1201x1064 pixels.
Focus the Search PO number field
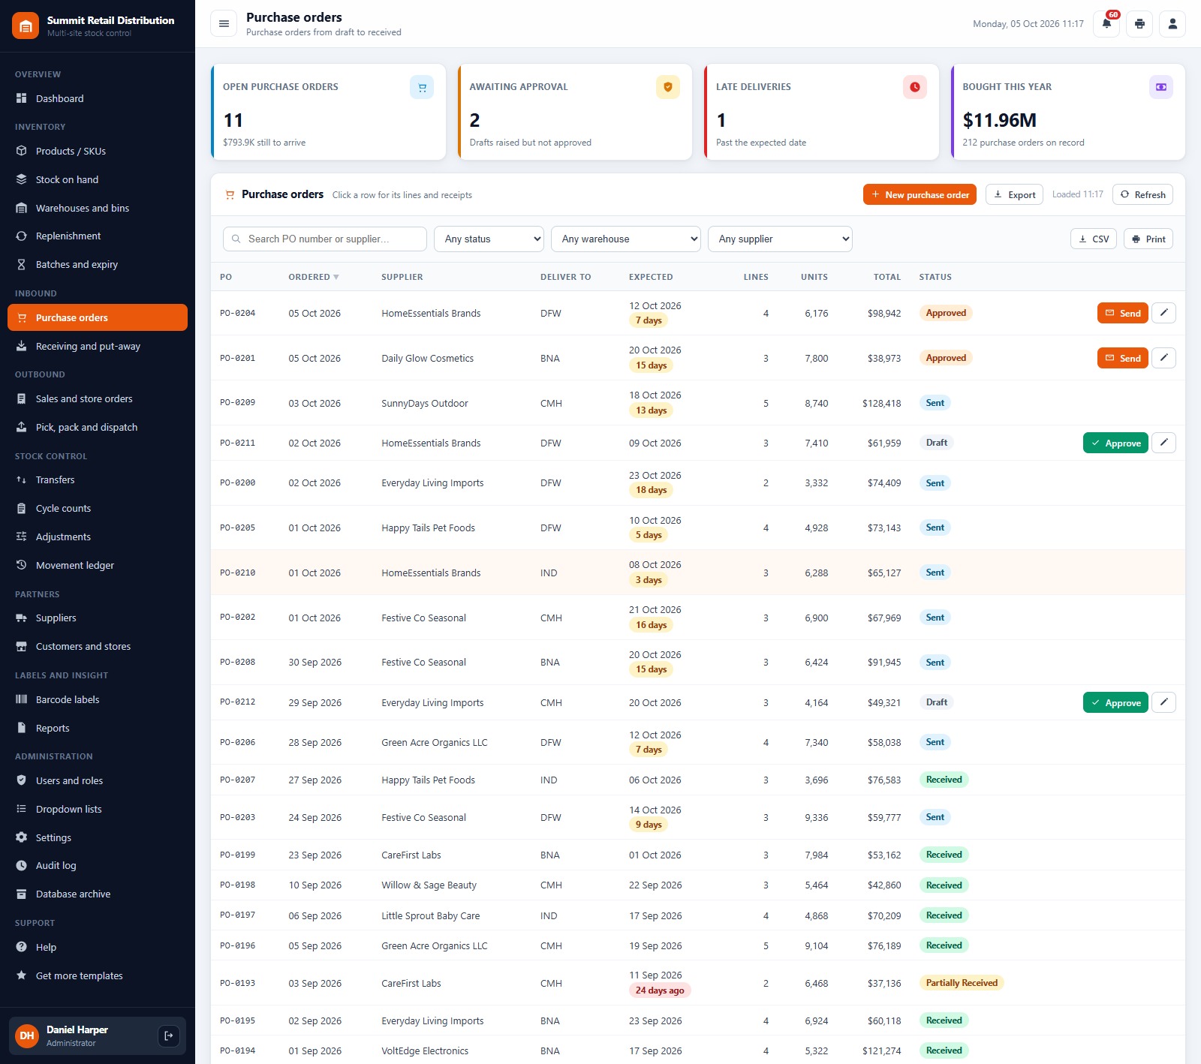click(x=325, y=239)
